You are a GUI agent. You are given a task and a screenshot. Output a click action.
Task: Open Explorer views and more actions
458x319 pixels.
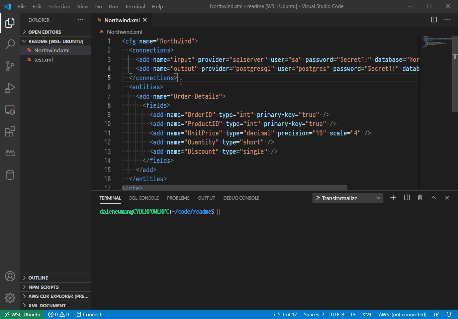(x=80, y=20)
